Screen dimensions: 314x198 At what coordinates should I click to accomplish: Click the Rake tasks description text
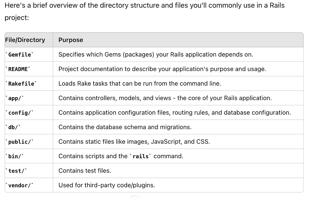coord(140,84)
